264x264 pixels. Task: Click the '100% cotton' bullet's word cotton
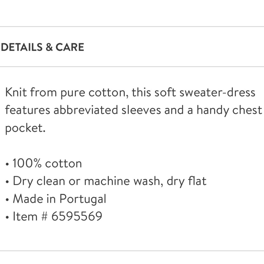coord(63,164)
